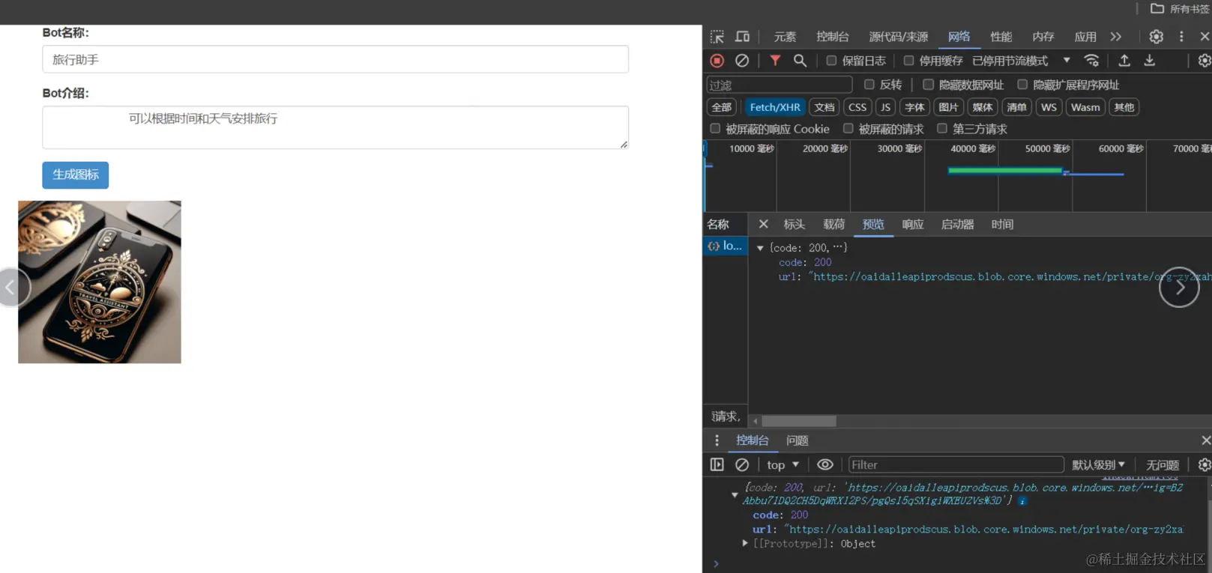Go to previous image with left arrow
Screen dimensions: 1212x573
10,287
